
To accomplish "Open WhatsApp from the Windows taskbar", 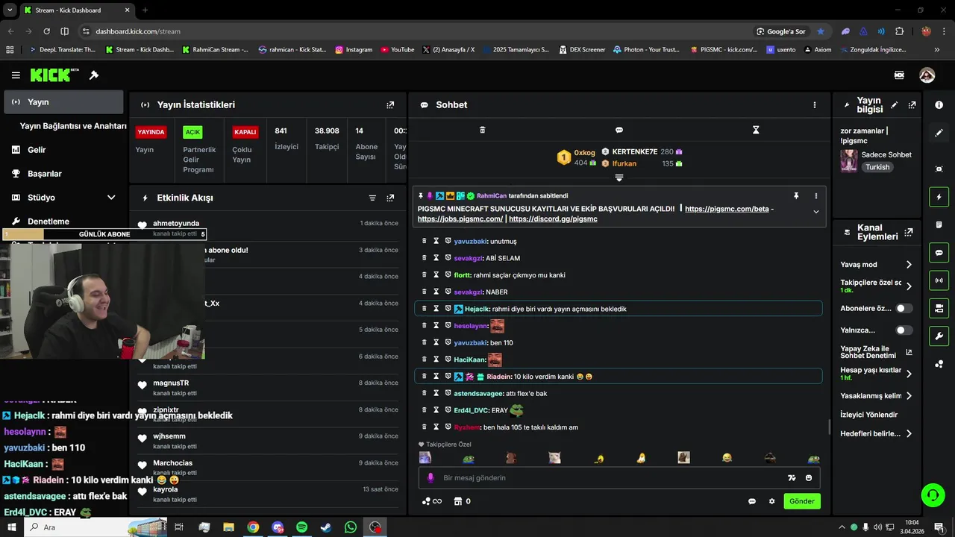I will (351, 527).
